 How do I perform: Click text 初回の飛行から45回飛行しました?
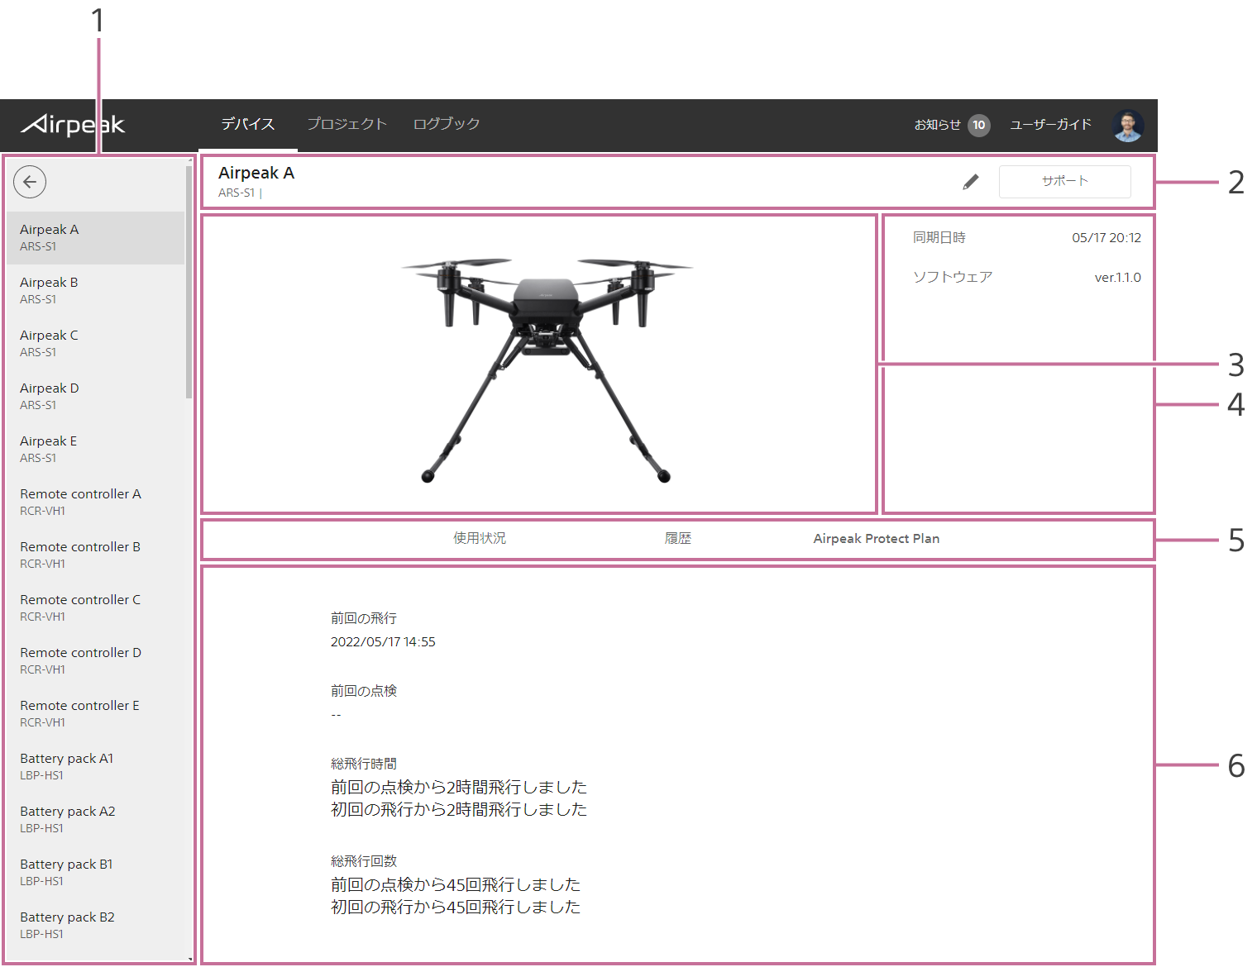pos(456,907)
